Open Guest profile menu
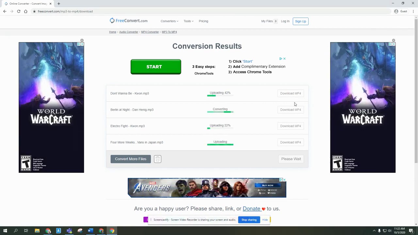418x235 pixels. [401, 11]
